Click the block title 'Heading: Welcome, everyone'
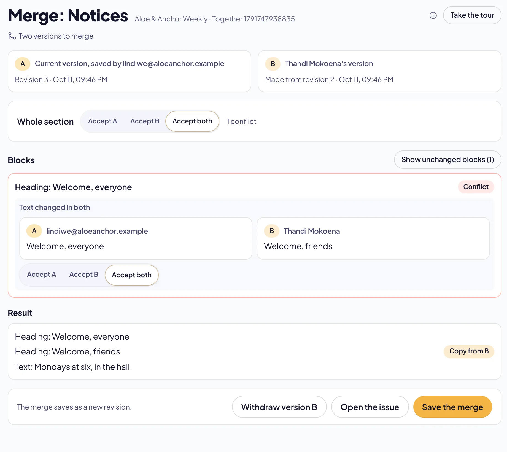 click(x=73, y=187)
